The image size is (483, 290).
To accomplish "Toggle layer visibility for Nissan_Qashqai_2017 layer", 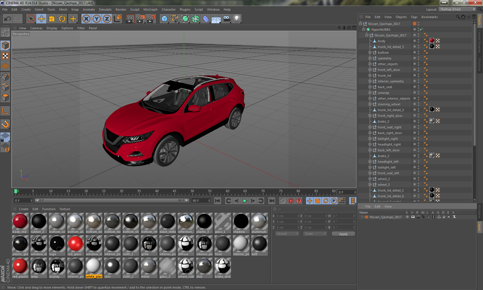I will point(413,217).
